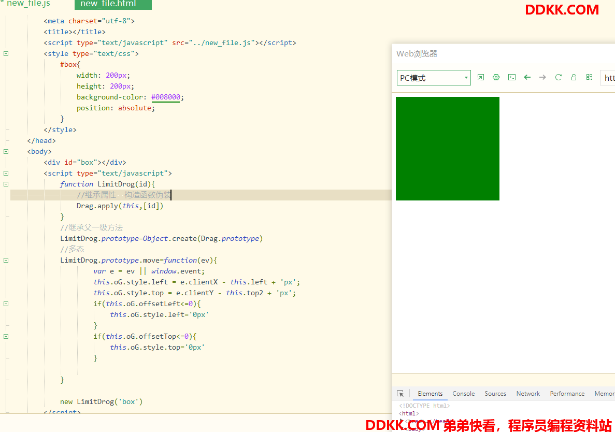Open the Elements DevTools tab
Image resolution: width=615 pixels, height=432 pixels.
pos(430,393)
